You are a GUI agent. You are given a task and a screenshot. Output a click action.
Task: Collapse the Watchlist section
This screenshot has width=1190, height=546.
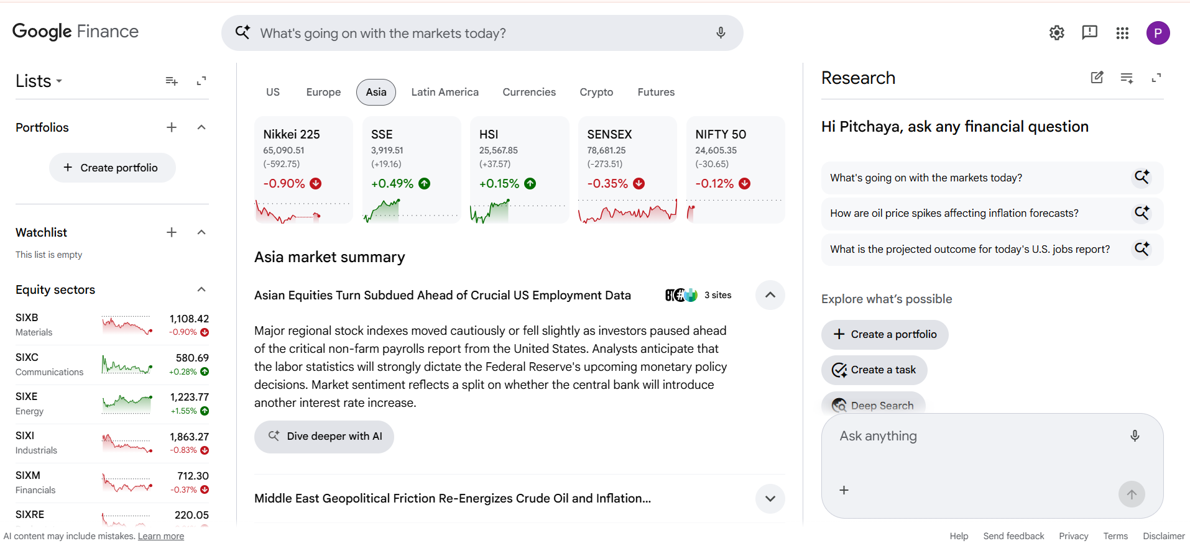click(x=201, y=232)
